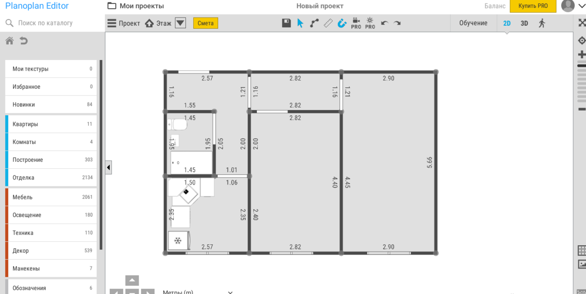Open the Проект menu

(x=124, y=23)
